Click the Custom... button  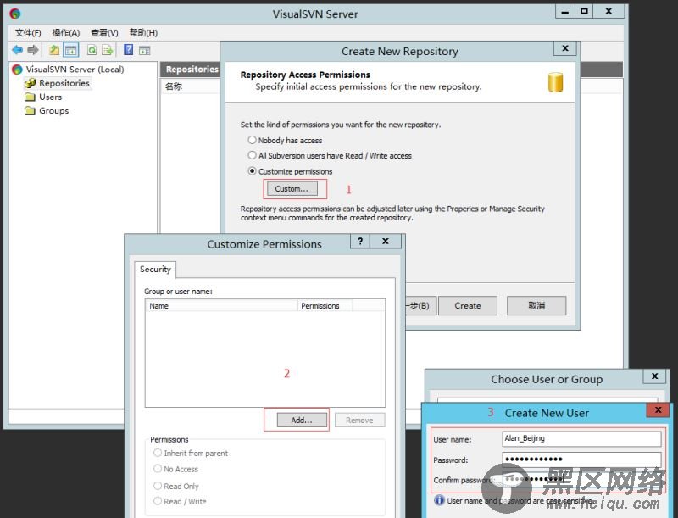(x=292, y=188)
